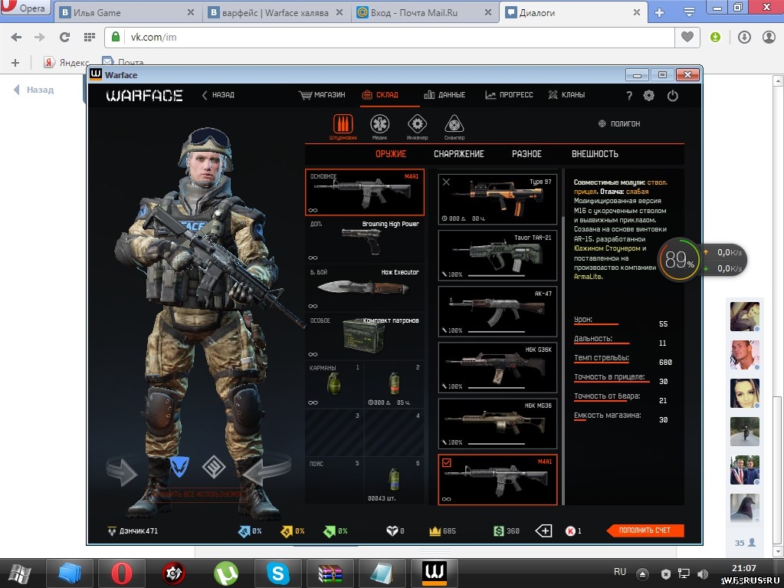The image size is (784, 588).
Task: Select Комплект патронов special slot
Action: pyautogui.click(x=365, y=337)
